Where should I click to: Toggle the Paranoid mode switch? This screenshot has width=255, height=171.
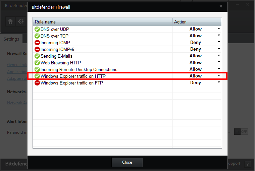pyautogui.click(x=241, y=132)
